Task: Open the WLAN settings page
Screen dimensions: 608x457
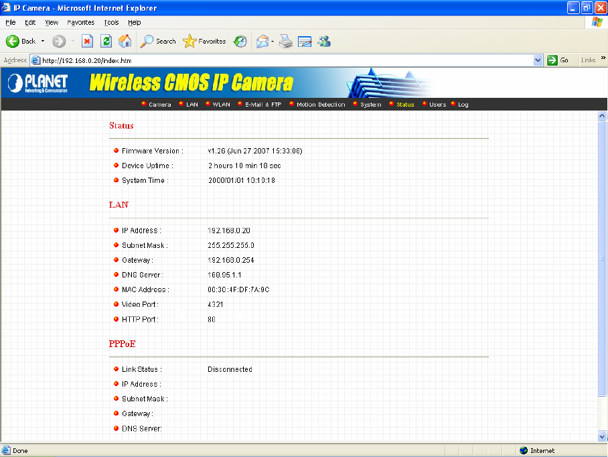Action: (x=221, y=105)
